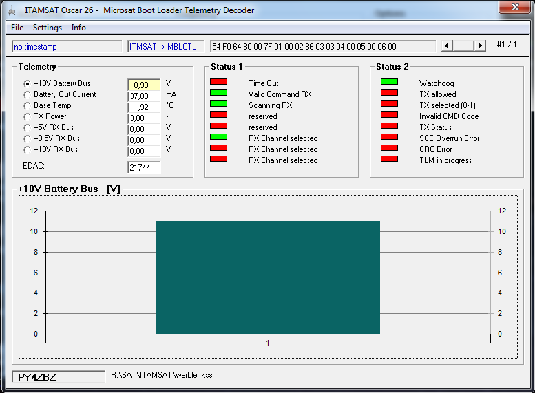The height and width of the screenshot is (393, 535).
Task: Click the application icon in title bar
Action: pos(12,10)
